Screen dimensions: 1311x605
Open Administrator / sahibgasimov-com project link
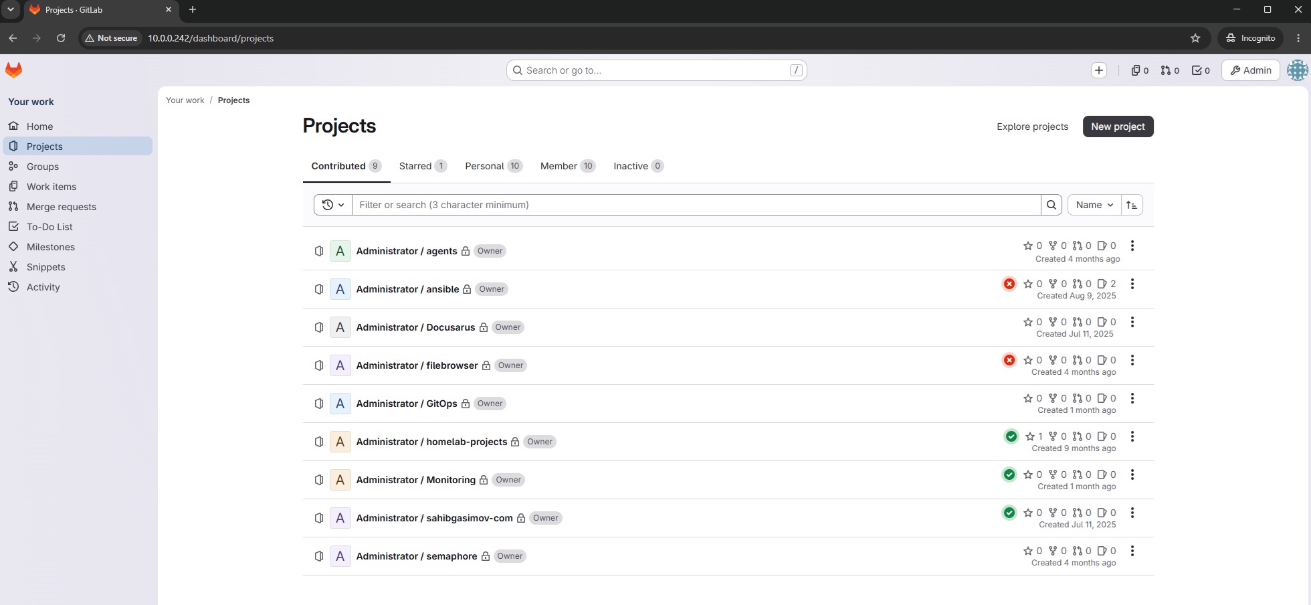[x=435, y=518]
